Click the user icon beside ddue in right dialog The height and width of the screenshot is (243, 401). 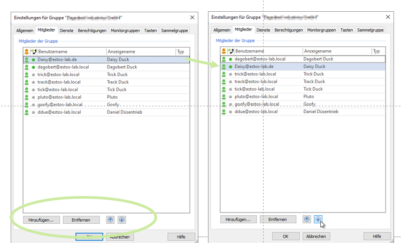click(223, 112)
